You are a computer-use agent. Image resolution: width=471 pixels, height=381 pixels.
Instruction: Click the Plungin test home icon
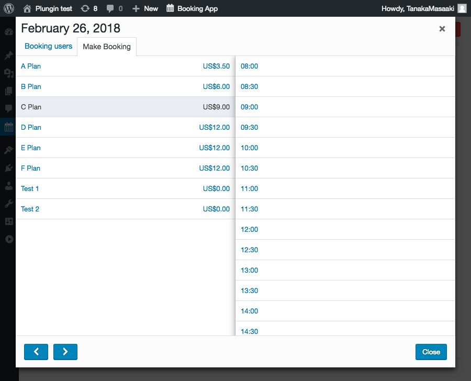click(x=28, y=8)
